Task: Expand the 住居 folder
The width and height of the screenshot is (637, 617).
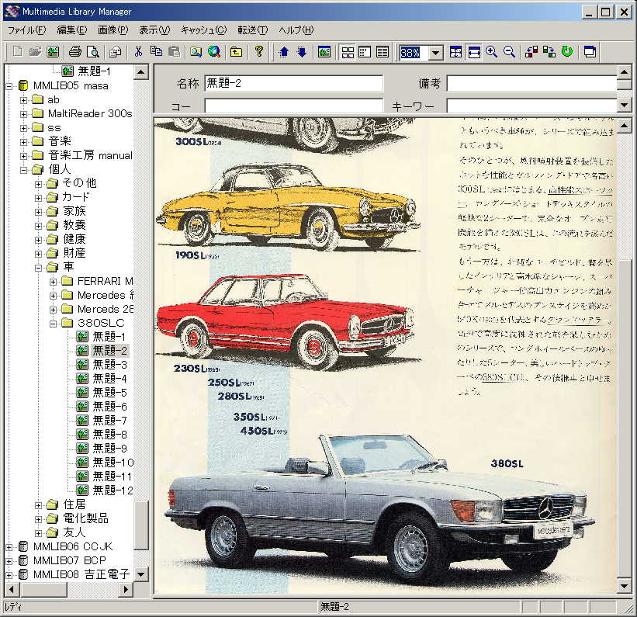Action: (x=38, y=506)
